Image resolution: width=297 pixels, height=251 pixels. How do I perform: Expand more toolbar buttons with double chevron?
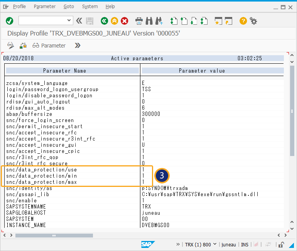click(78, 46)
